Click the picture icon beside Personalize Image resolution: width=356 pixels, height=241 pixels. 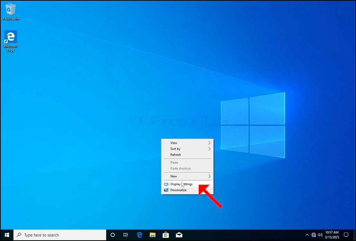click(x=166, y=190)
